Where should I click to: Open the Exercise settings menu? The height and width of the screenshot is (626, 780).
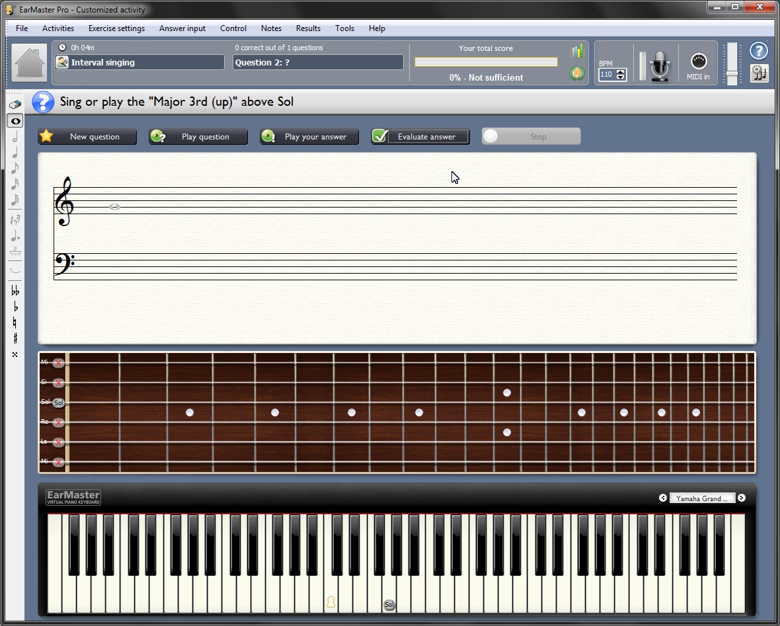pyautogui.click(x=116, y=28)
